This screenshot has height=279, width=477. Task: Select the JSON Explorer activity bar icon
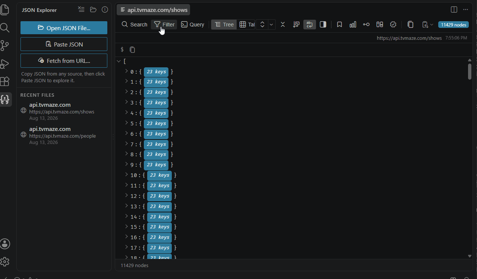point(5,99)
